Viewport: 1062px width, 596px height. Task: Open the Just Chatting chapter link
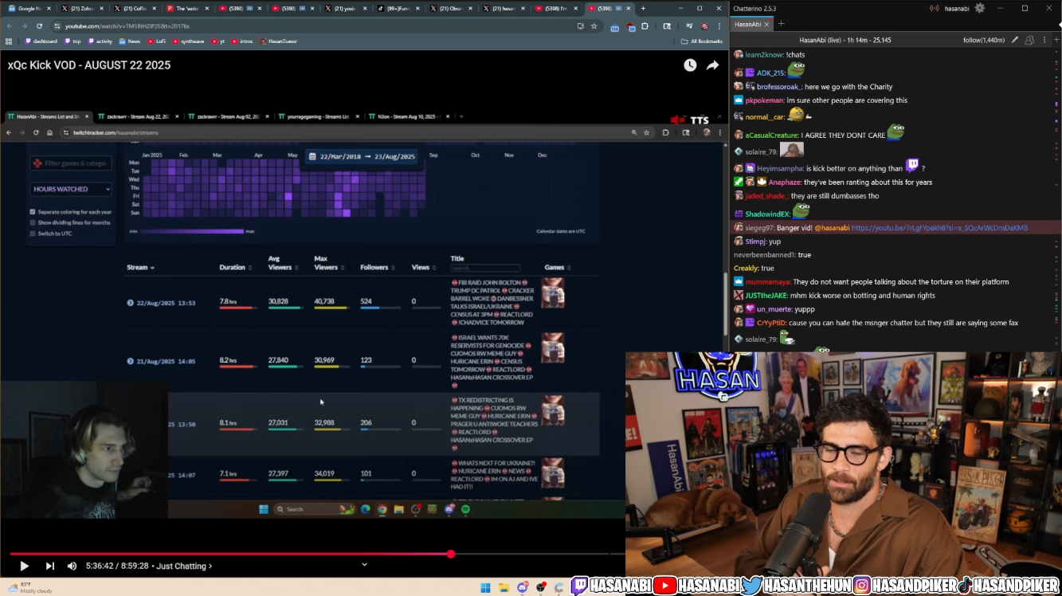click(184, 567)
